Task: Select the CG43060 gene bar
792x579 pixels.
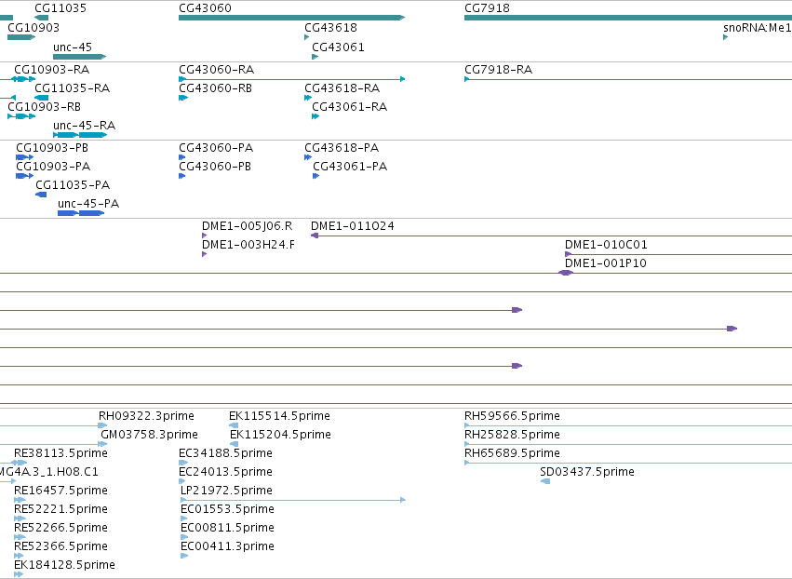Action: coord(291,18)
